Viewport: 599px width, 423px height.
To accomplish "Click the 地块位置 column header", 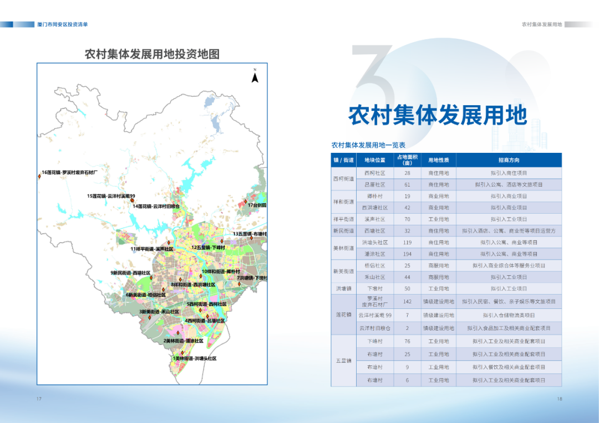I will click(374, 160).
